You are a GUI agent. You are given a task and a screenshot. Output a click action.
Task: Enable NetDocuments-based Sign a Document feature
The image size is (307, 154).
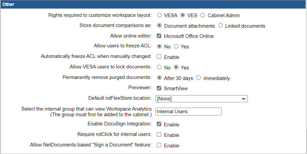159,145
